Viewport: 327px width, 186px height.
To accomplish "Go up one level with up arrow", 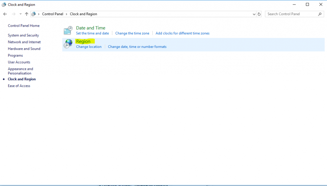I will [27, 14].
